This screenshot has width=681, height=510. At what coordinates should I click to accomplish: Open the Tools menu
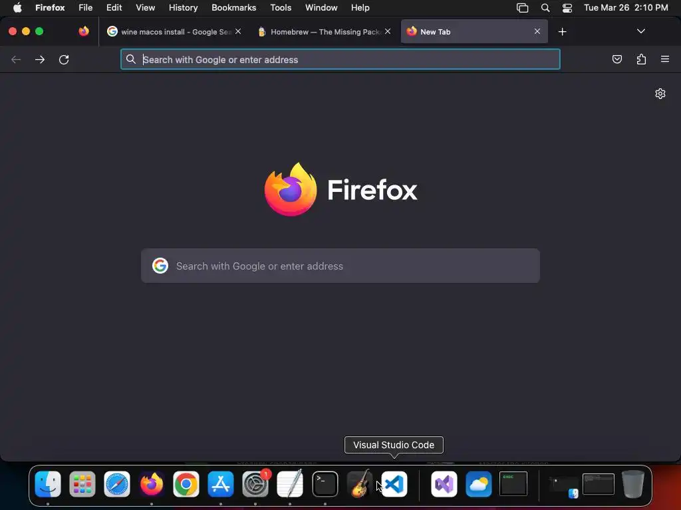[281, 7]
